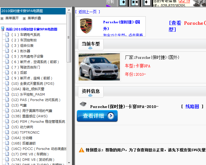This screenshot has width=206, height=165.
Task: Open tree item (17A) DME V8（发动机侧）
Action: (x=33, y=160)
